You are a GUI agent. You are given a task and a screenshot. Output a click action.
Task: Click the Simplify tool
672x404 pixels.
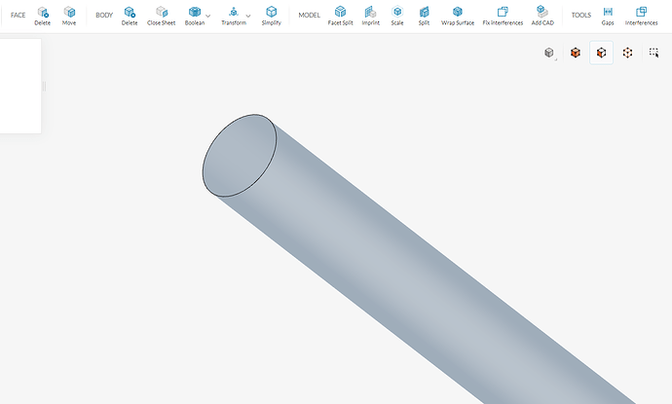[272, 16]
